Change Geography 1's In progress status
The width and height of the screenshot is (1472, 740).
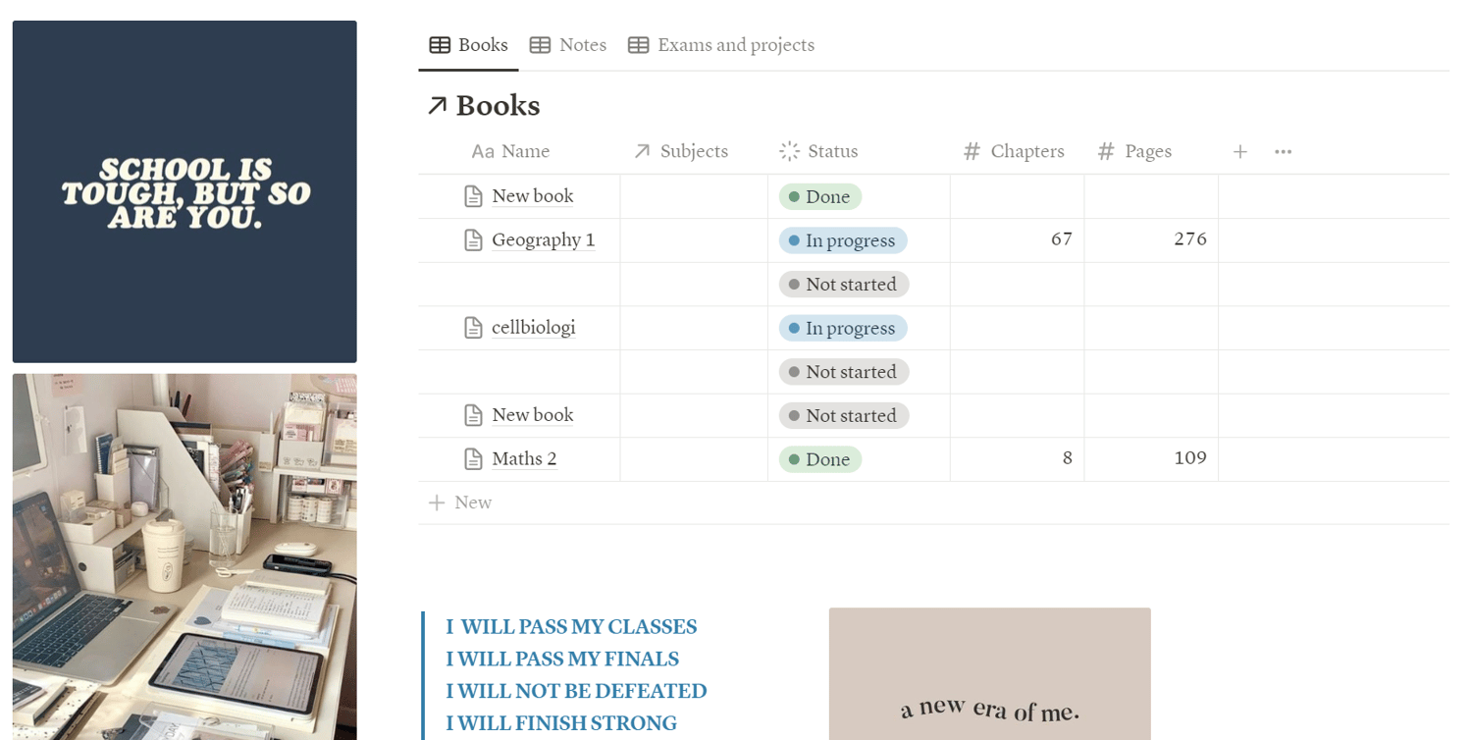pyautogui.click(x=843, y=240)
